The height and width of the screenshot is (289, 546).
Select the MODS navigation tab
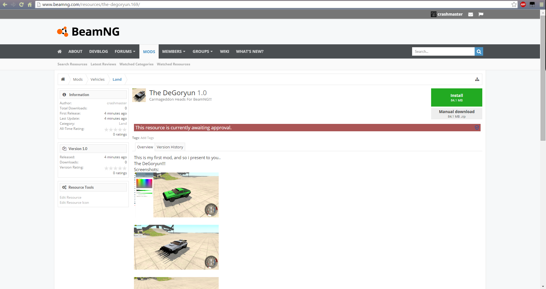(x=149, y=52)
